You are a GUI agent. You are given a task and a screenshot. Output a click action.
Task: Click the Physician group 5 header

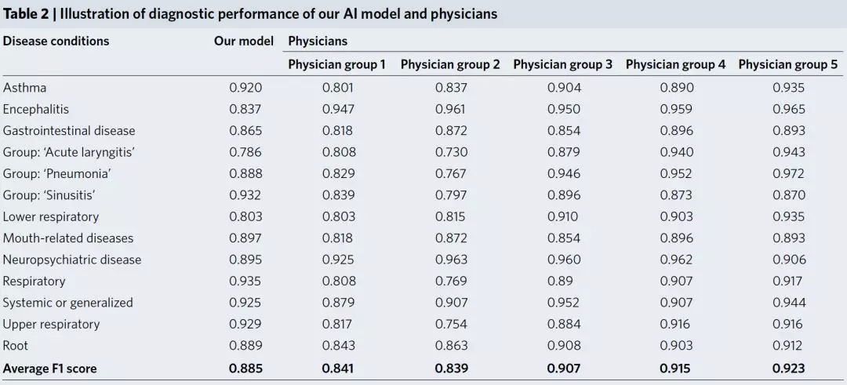[787, 64]
